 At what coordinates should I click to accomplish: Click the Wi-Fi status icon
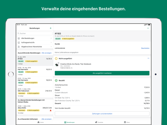coord(147,25)
